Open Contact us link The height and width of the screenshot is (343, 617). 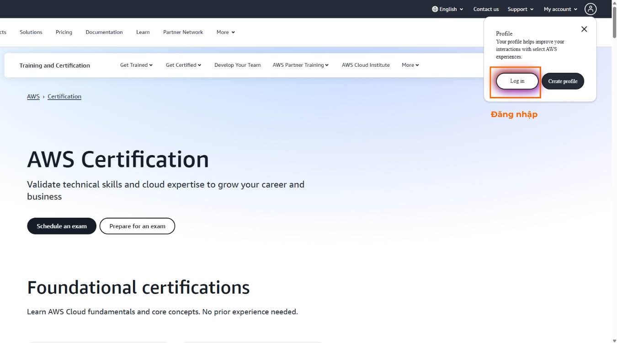[486, 9]
